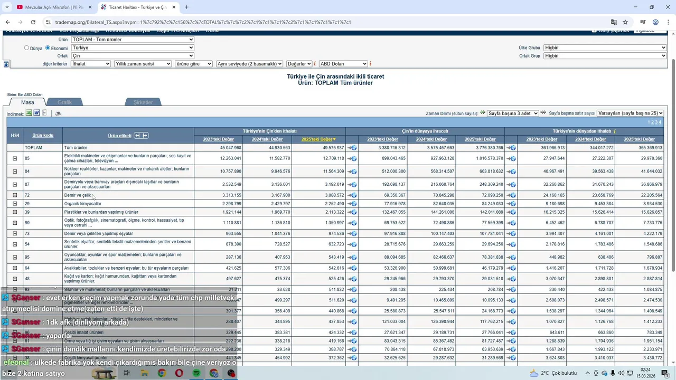Open the İthalat trade flow dropdown
676x380 pixels.
point(91,64)
